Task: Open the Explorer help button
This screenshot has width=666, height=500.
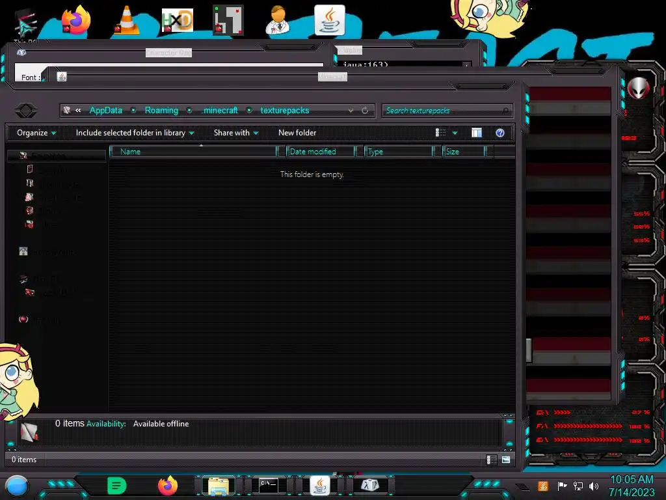Action: coord(500,133)
